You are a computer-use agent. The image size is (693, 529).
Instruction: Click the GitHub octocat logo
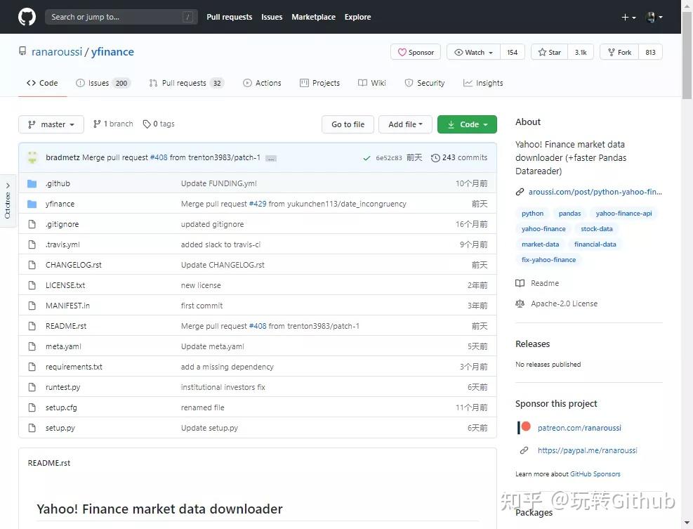[x=27, y=17]
